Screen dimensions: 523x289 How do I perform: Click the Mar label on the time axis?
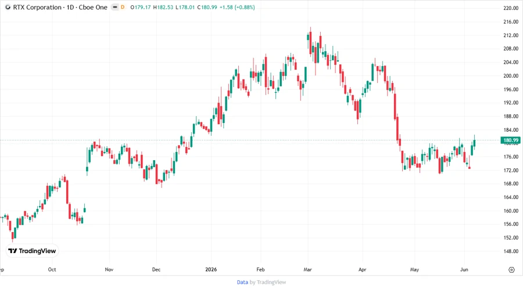point(307,269)
